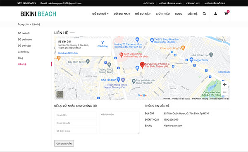The width and height of the screenshot is (248, 152).
Task: Click the Phím tắt map shortcut link
Action: (x=167, y=99)
